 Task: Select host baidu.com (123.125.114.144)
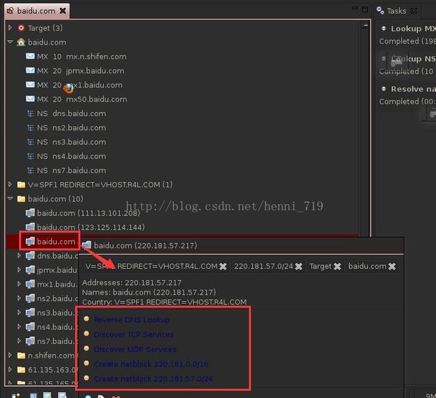click(85, 227)
